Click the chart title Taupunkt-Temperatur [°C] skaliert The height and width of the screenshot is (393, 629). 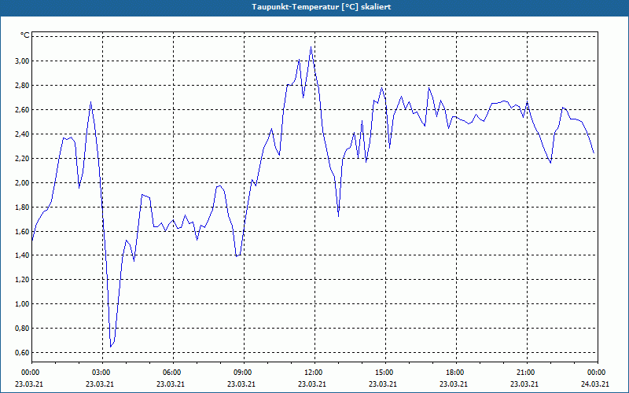pyautogui.click(x=322, y=7)
